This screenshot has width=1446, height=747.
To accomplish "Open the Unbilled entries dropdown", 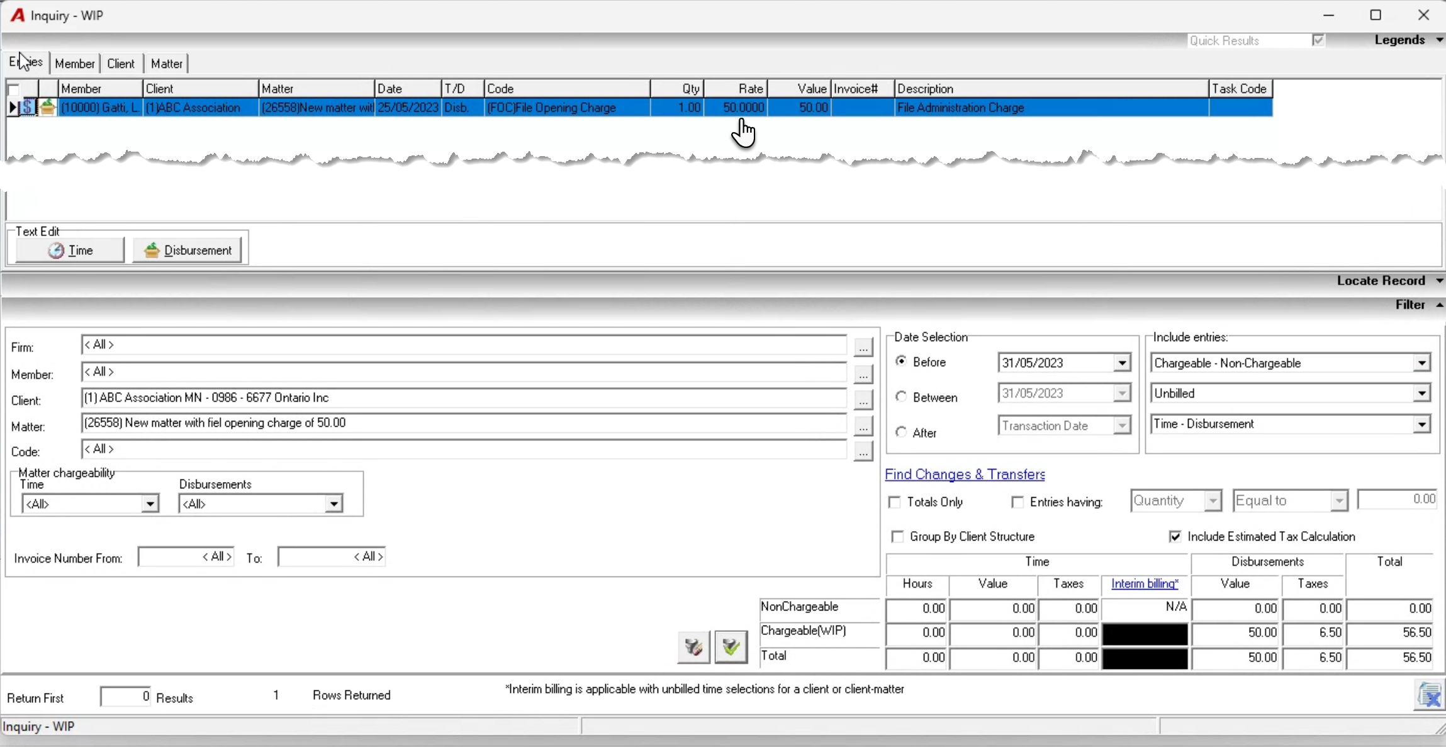I will (1421, 393).
